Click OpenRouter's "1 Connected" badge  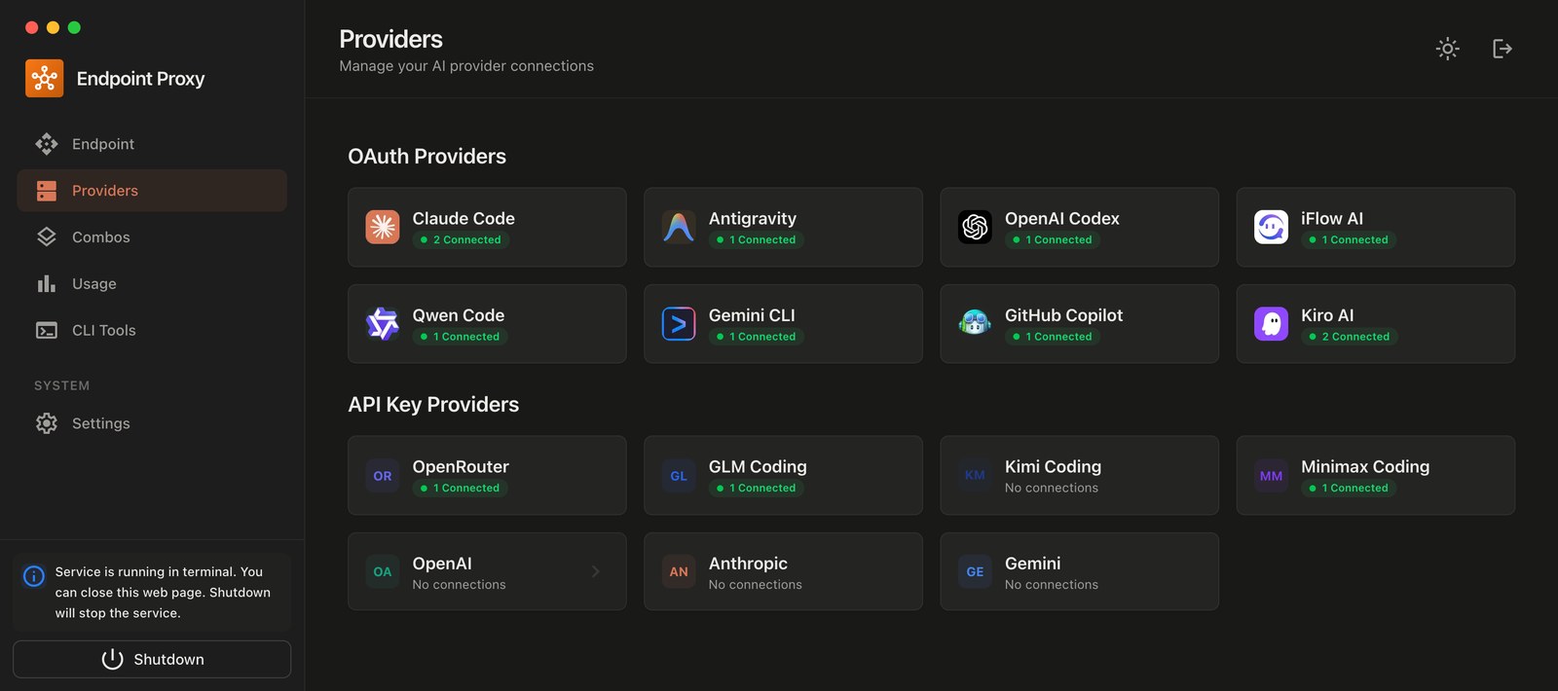(x=460, y=489)
